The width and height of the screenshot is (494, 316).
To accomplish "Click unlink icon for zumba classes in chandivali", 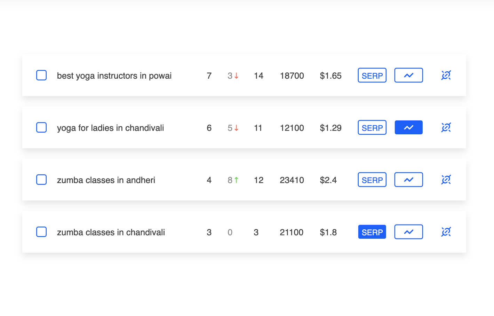I will point(446,232).
